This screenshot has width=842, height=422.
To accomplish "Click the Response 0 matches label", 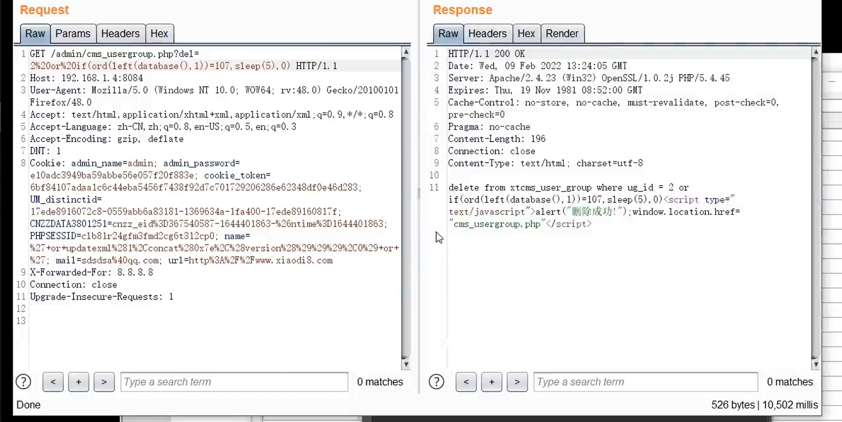I will 790,382.
